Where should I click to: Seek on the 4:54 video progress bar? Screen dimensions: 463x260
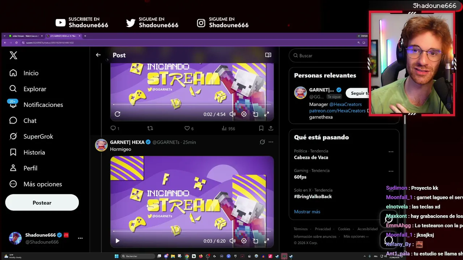192,105
